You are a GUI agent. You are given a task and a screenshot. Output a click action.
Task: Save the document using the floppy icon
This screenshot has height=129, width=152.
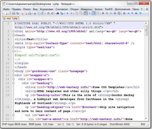14,13
